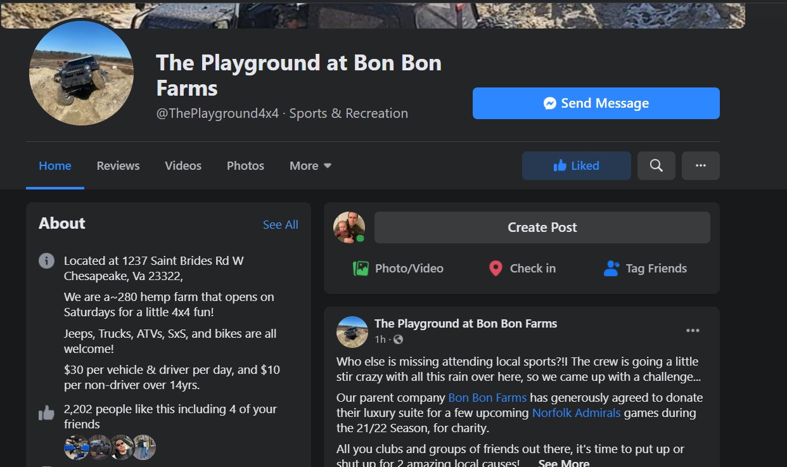This screenshot has width=787, height=467.
Task: Open the page search magnifier icon
Action: (x=656, y=165)
